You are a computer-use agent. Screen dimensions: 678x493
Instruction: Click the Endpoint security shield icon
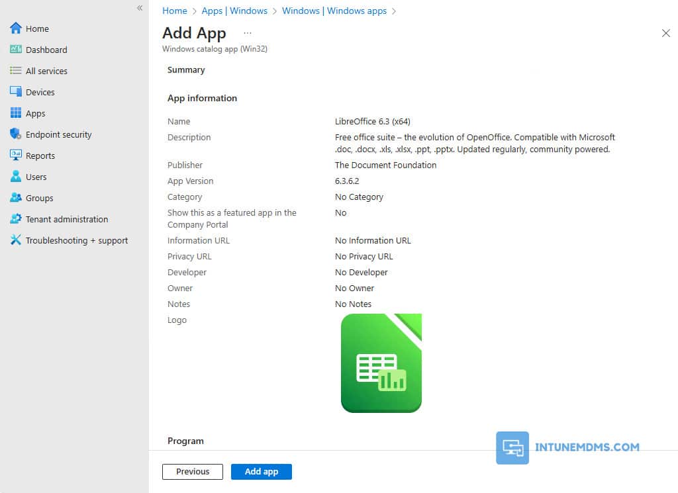click(x=16, y=134)
